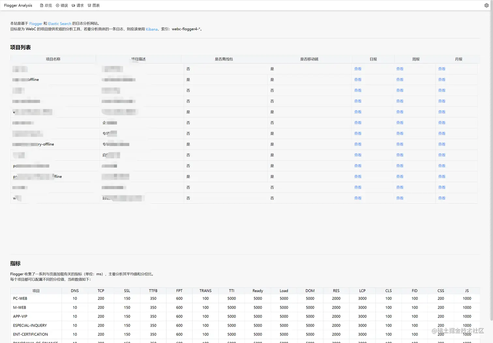
Task: Click the 总览 icon in navigation
Action: click(x=42, y=6)
